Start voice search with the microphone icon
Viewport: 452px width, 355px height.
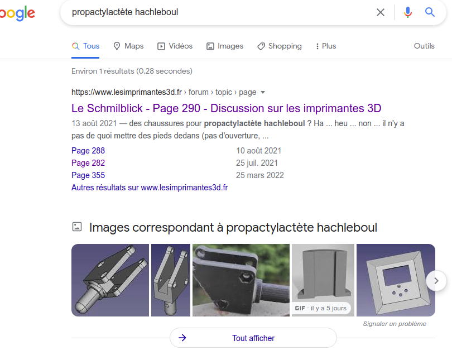coord(407,12)
